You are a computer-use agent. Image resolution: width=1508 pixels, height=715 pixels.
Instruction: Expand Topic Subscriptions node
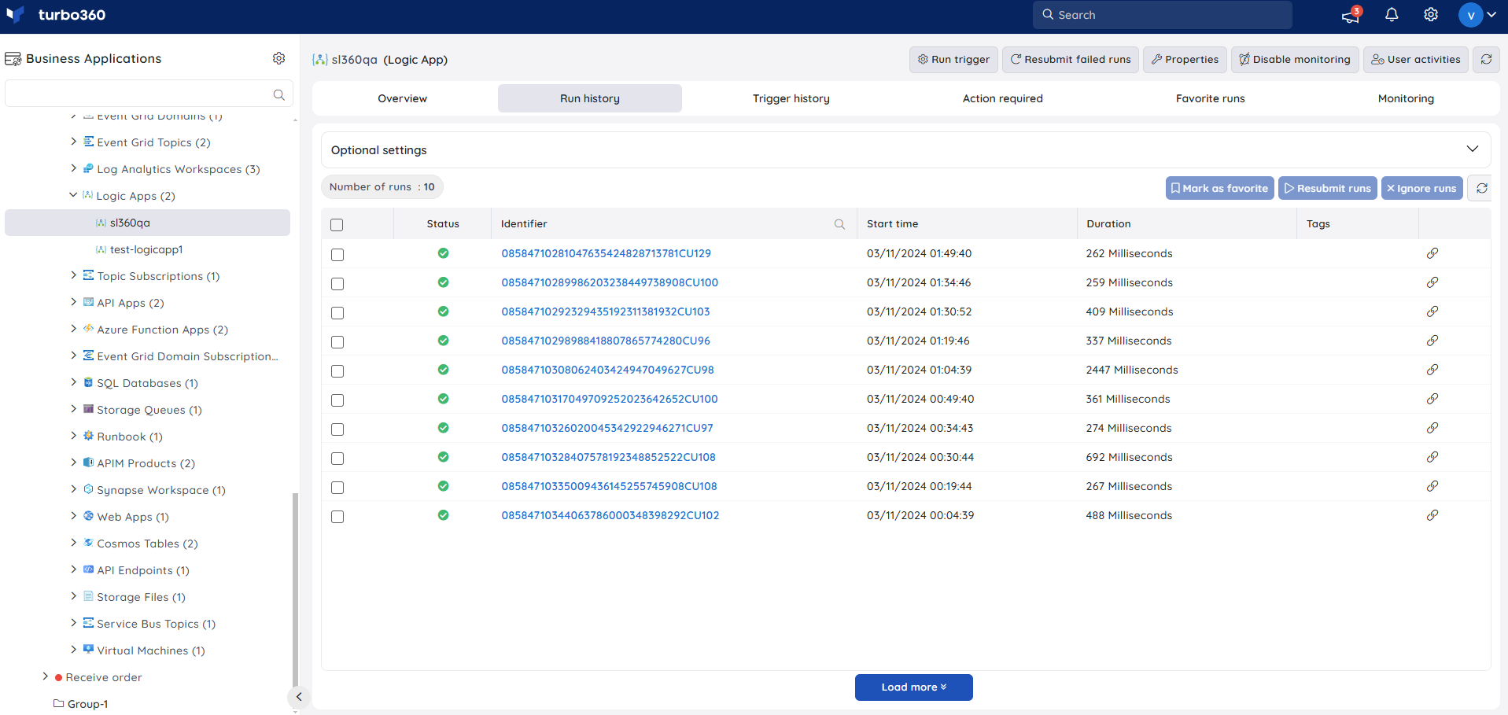click(x=73, y=275)
